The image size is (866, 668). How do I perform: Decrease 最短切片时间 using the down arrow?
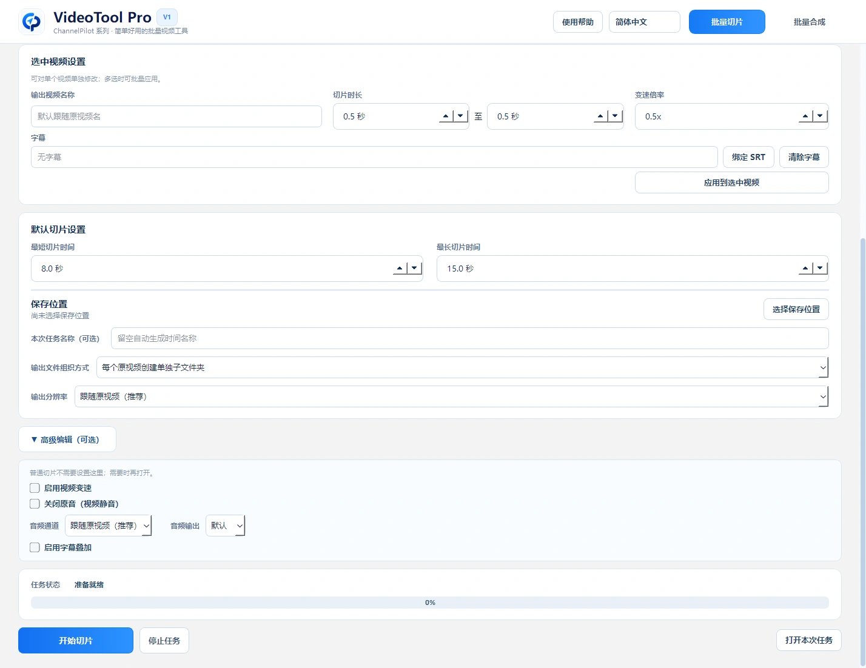[x=414, y=268]
